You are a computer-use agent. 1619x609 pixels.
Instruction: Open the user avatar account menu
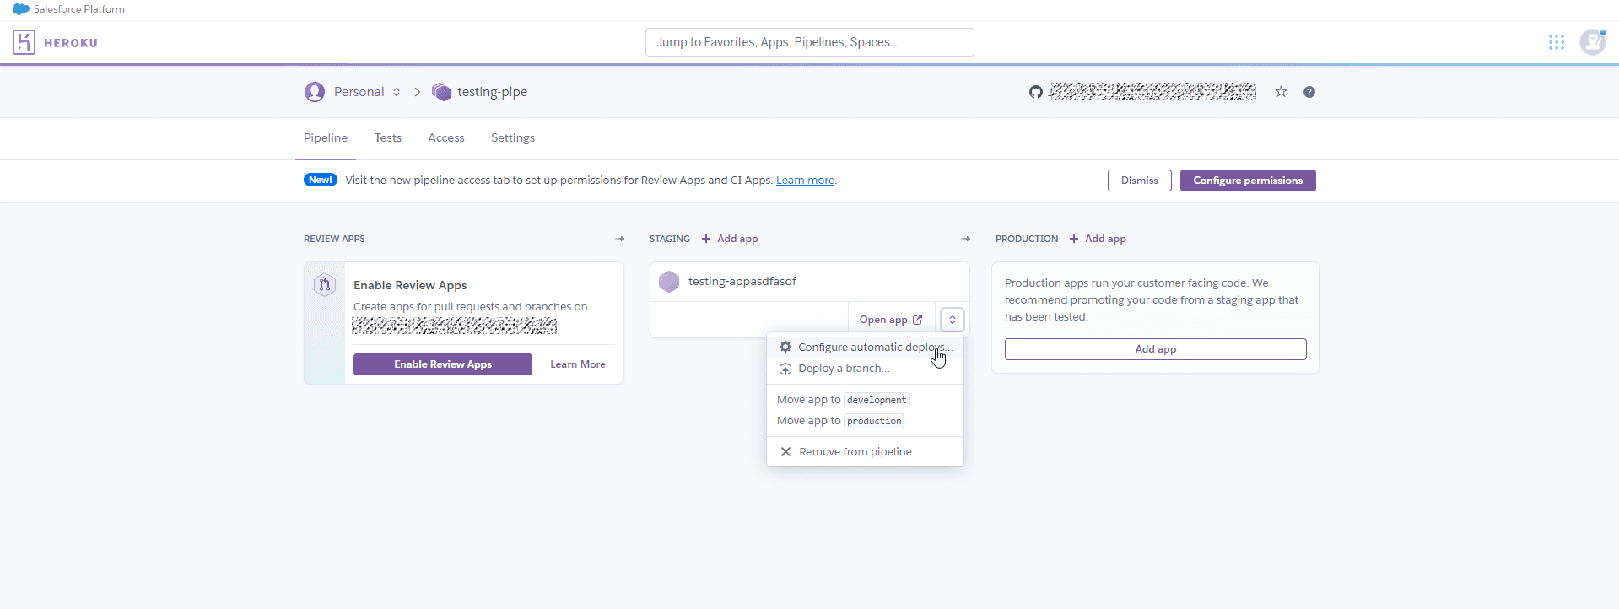[x=1592, y=42]
